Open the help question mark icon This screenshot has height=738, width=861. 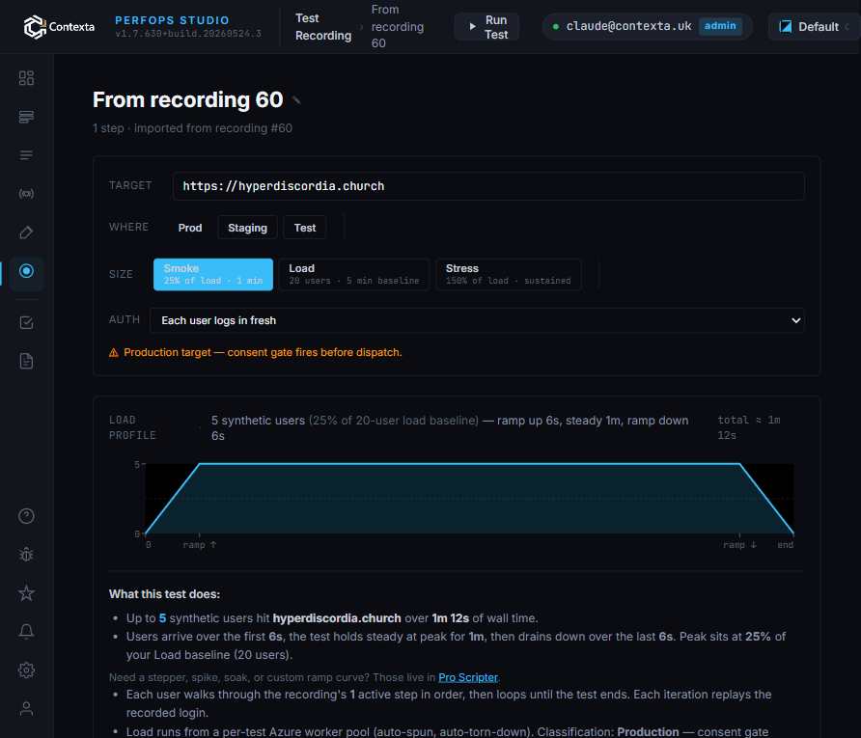[x=26, y=516]
